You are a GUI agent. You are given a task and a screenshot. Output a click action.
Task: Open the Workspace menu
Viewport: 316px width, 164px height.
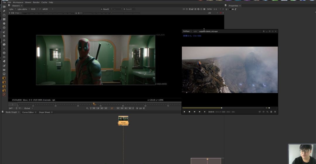[x=18, y=2]
